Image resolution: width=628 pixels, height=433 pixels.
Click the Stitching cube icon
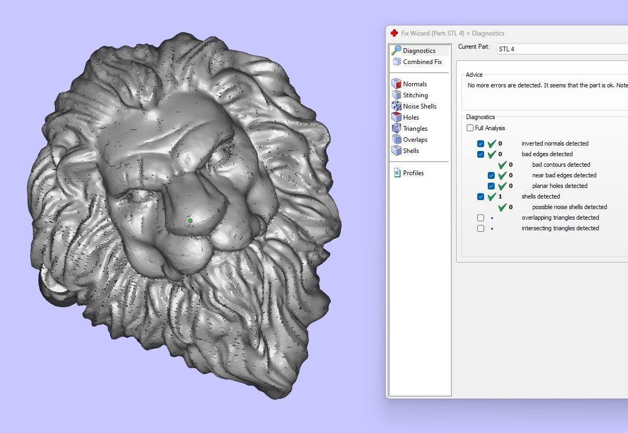point(396,95)
